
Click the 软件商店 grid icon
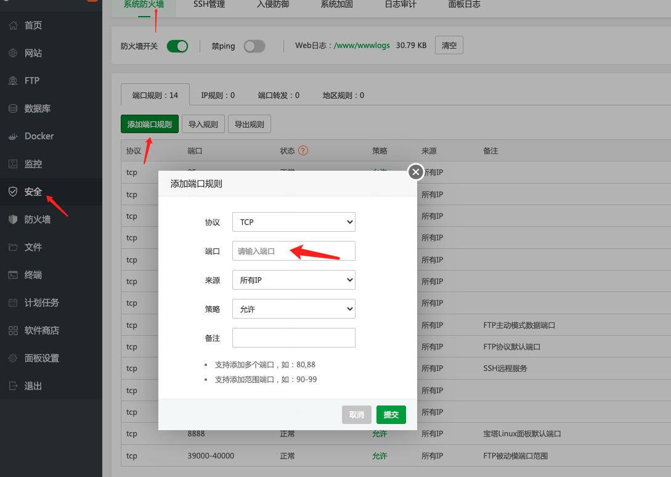click(14, 330)
